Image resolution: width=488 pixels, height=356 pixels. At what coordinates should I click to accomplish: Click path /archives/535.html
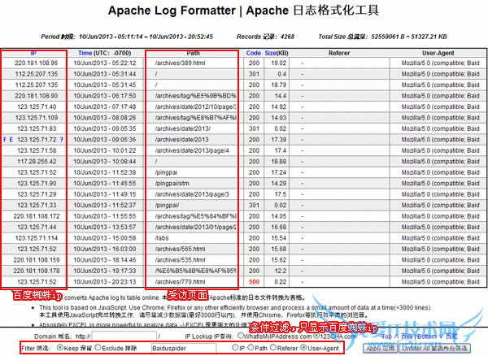coord(180,260)
